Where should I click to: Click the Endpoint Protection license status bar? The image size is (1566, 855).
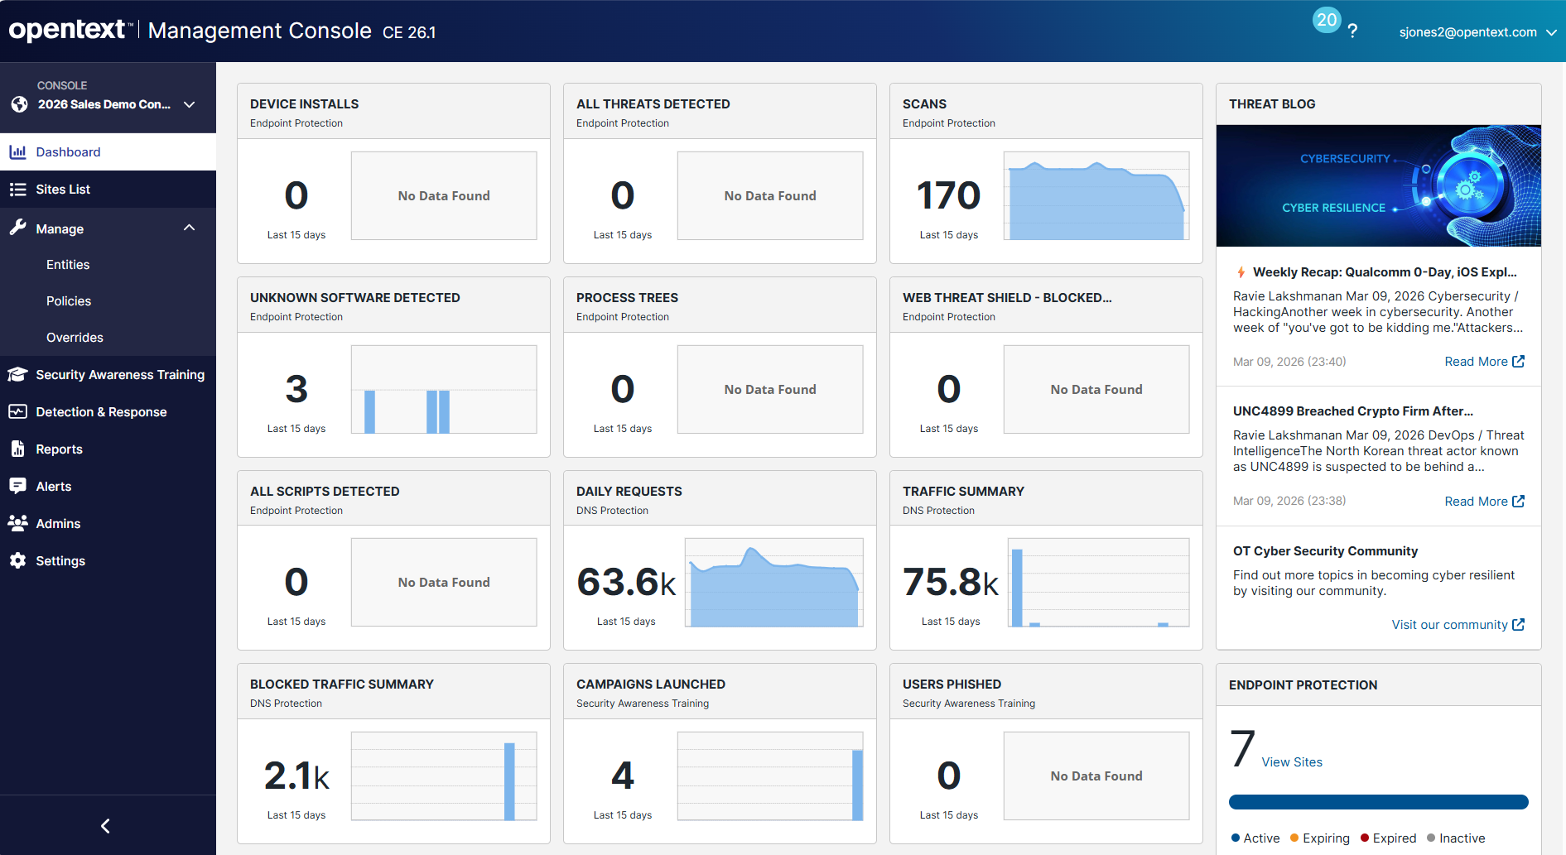pyautogui.click(x=1378, y=802)
